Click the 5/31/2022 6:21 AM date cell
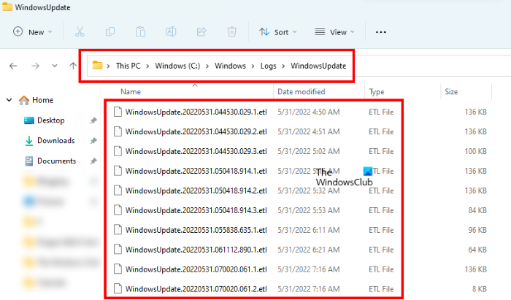This screenshot has height=300, width=511. 309,250
